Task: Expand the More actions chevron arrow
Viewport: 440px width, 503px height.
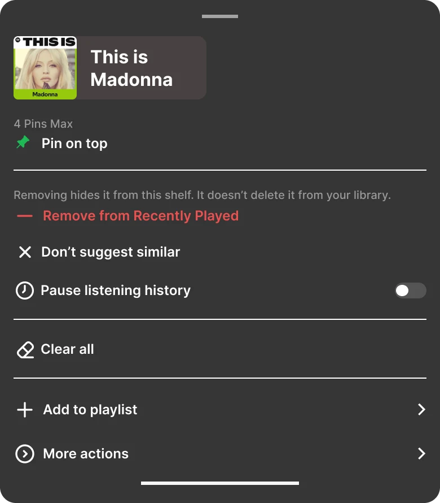Action: [421, 453]
